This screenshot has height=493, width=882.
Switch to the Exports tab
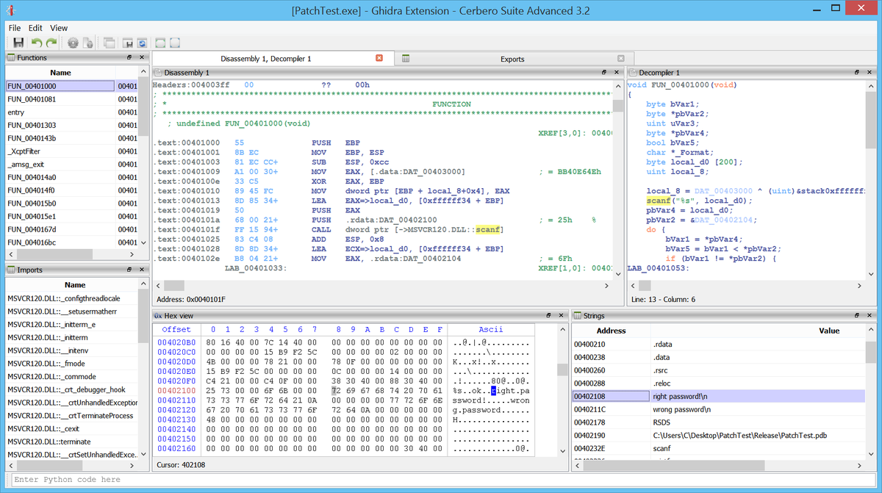click(x=512, y=59)
